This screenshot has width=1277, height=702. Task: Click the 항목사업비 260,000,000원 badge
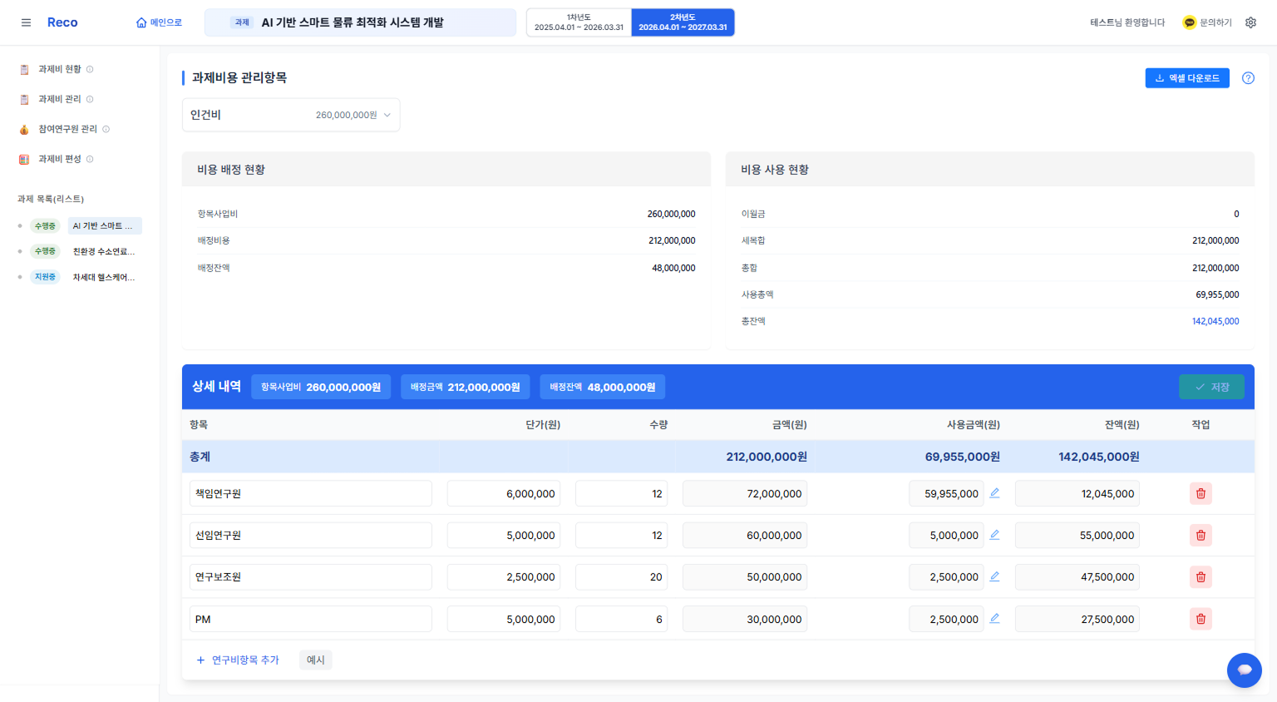click(321, 387)
